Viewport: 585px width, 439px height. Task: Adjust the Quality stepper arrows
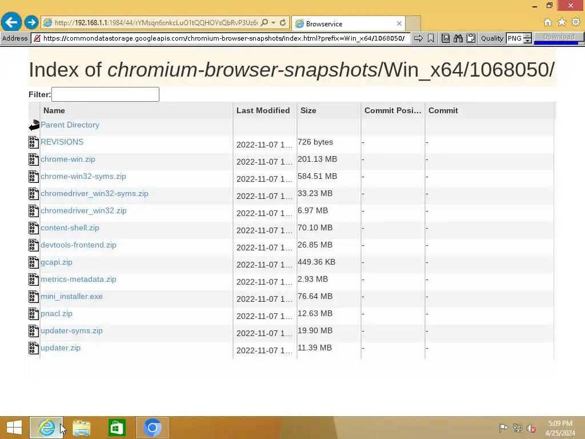(x=527, y=38)
